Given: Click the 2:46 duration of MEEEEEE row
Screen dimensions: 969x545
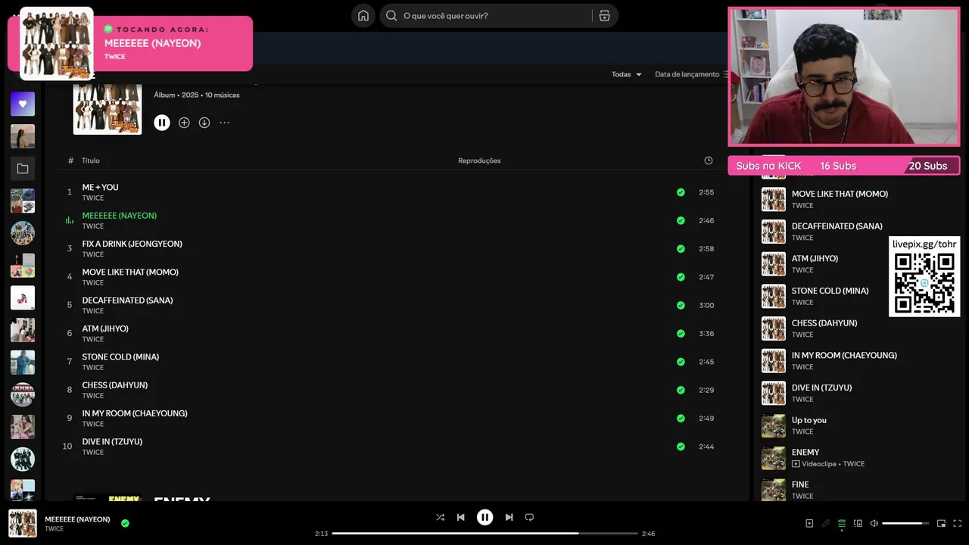Looking at the screenshot, I should point(706,220).
